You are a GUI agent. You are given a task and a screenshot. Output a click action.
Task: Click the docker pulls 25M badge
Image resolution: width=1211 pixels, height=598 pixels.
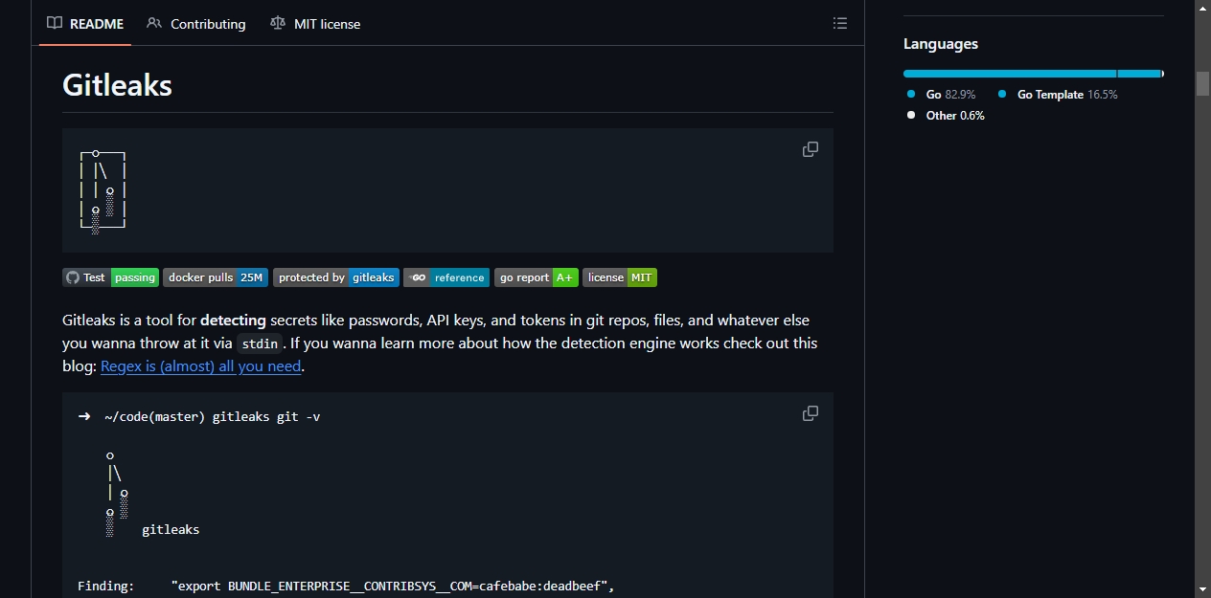pos(216,277)
